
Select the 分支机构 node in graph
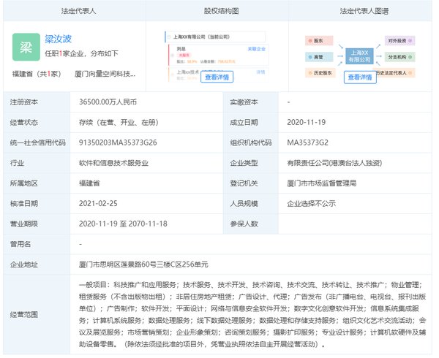(399, 57)
